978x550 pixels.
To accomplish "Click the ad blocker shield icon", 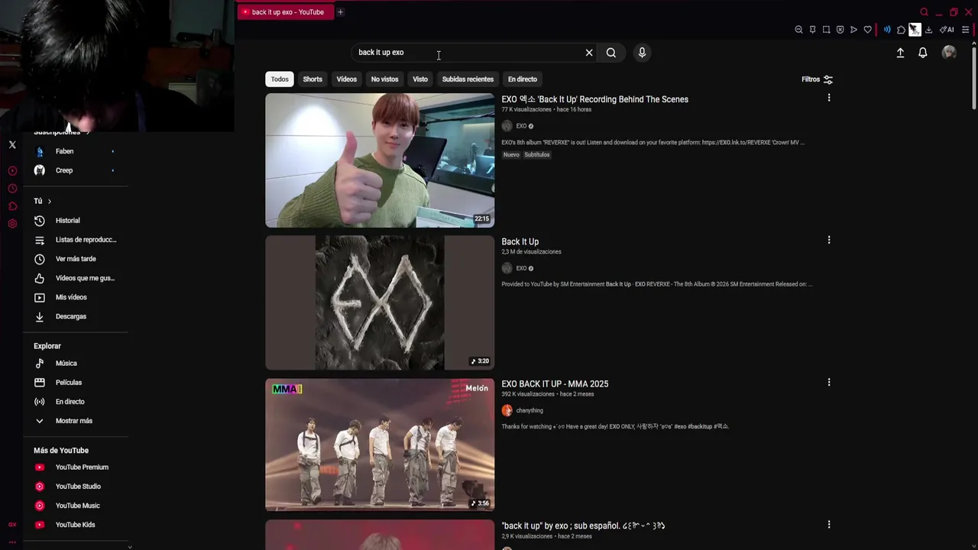I will [x=840, y=30].
